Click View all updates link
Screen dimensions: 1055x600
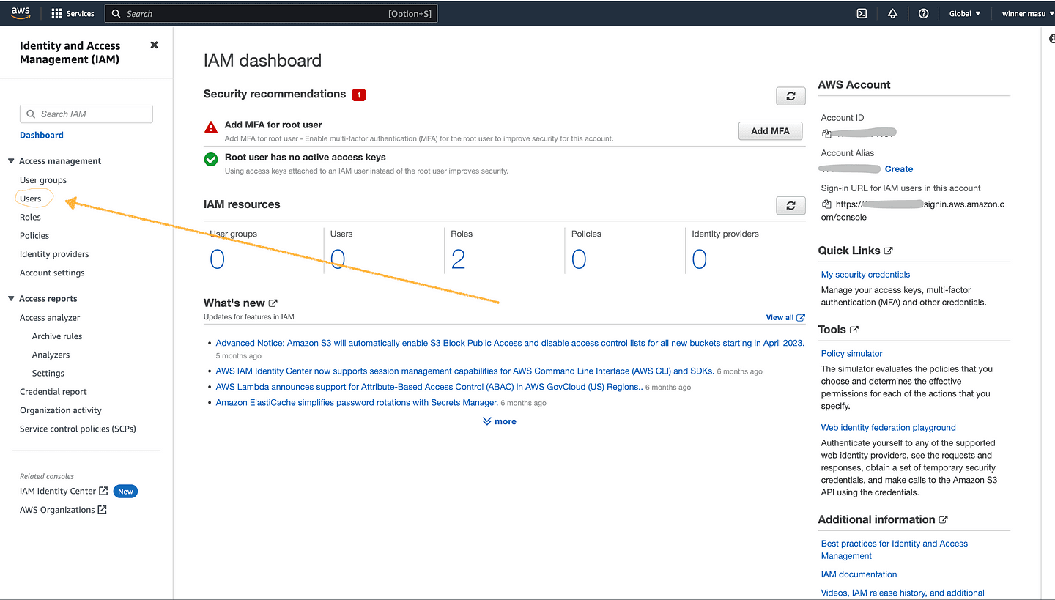[780, 318]
